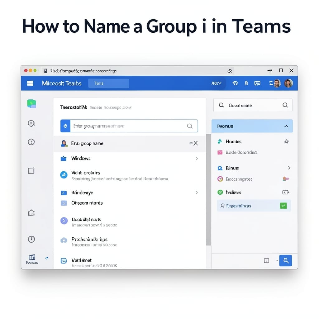Select 'Ehooanngrvoot' in right panel
This screenshot has width=319, height=319.
coord(235,179)
